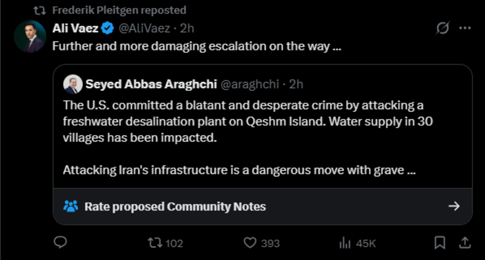Image resolution: width=485 pixels, height=260 pixels.
Task: Click the @AliVaez handle
Action: pyautogui.click(x=142, y=28)
